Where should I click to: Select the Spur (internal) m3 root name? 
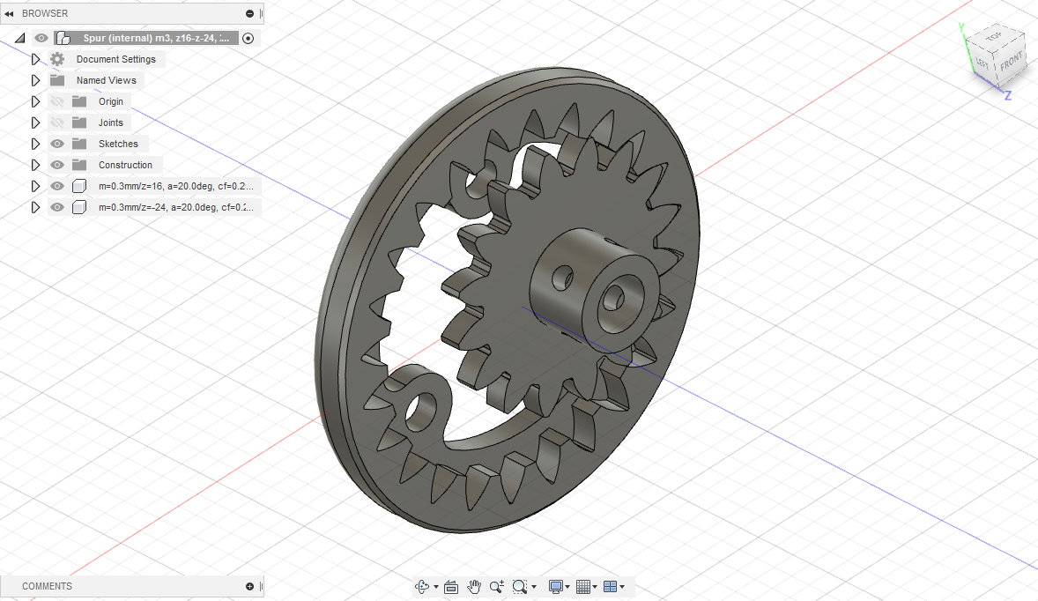click(x=156, y=38)
